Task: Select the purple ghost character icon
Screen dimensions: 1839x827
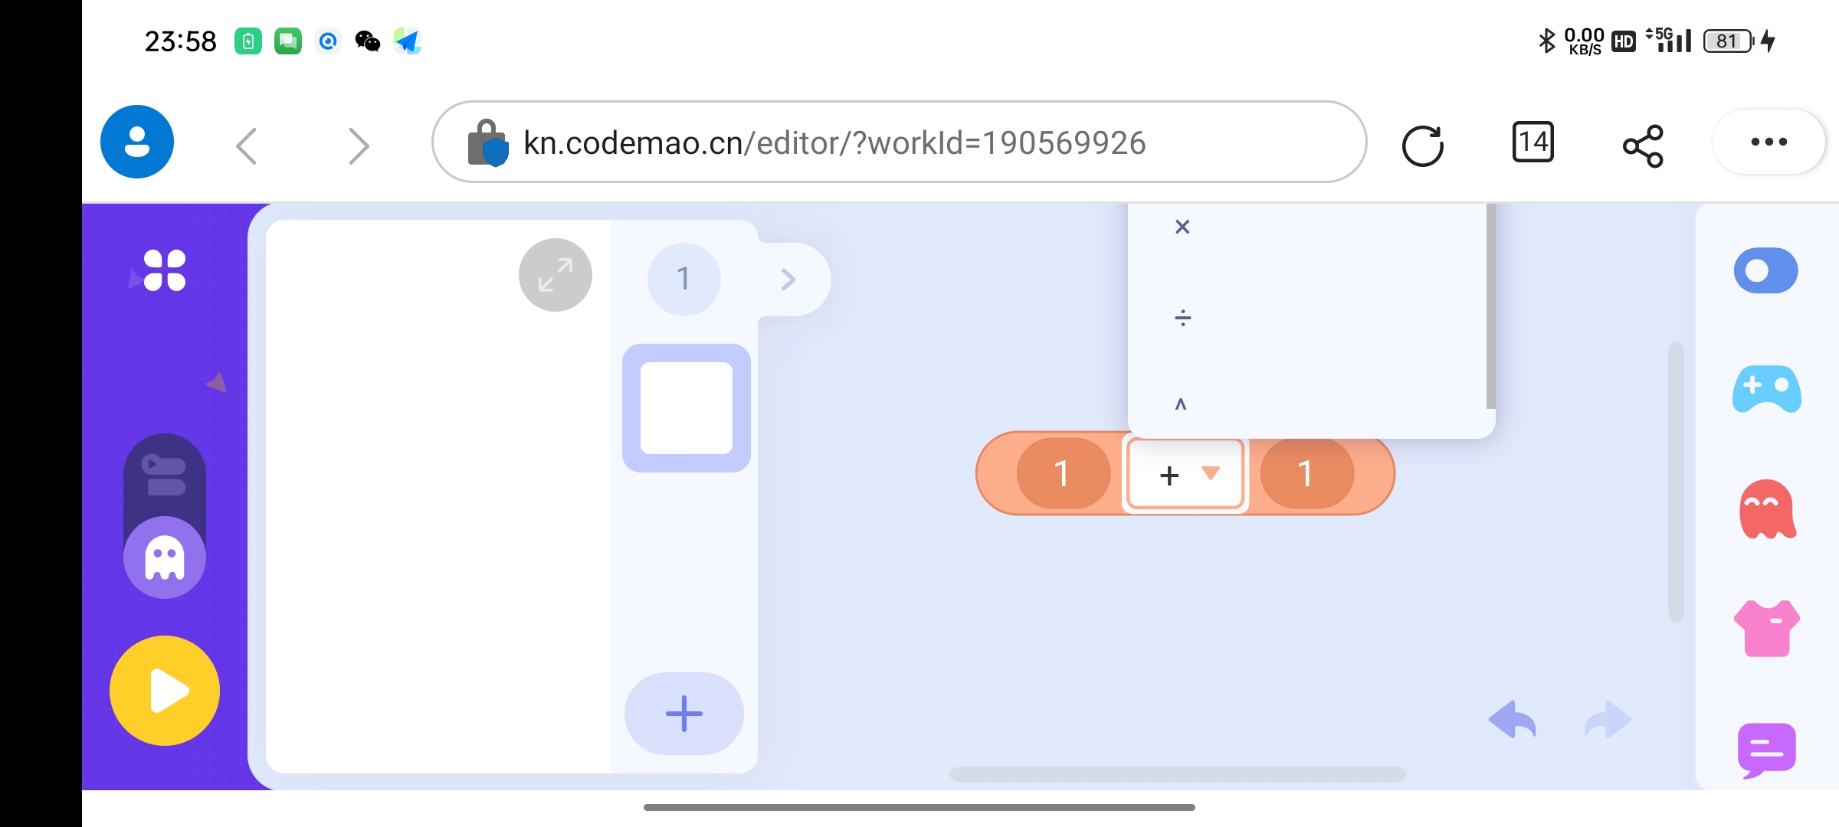Action: click(x=165, y=557)
